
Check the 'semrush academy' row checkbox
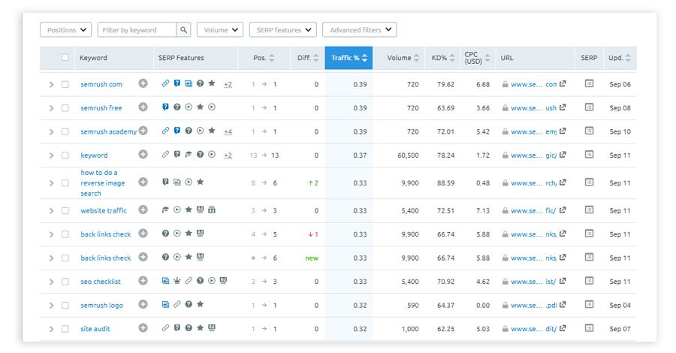65,131
